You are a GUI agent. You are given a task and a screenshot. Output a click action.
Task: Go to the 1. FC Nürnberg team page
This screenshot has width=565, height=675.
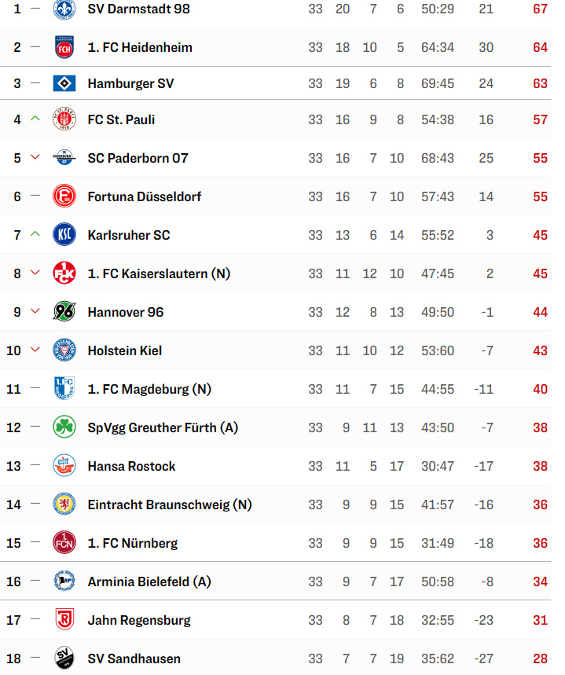[133, 543]
